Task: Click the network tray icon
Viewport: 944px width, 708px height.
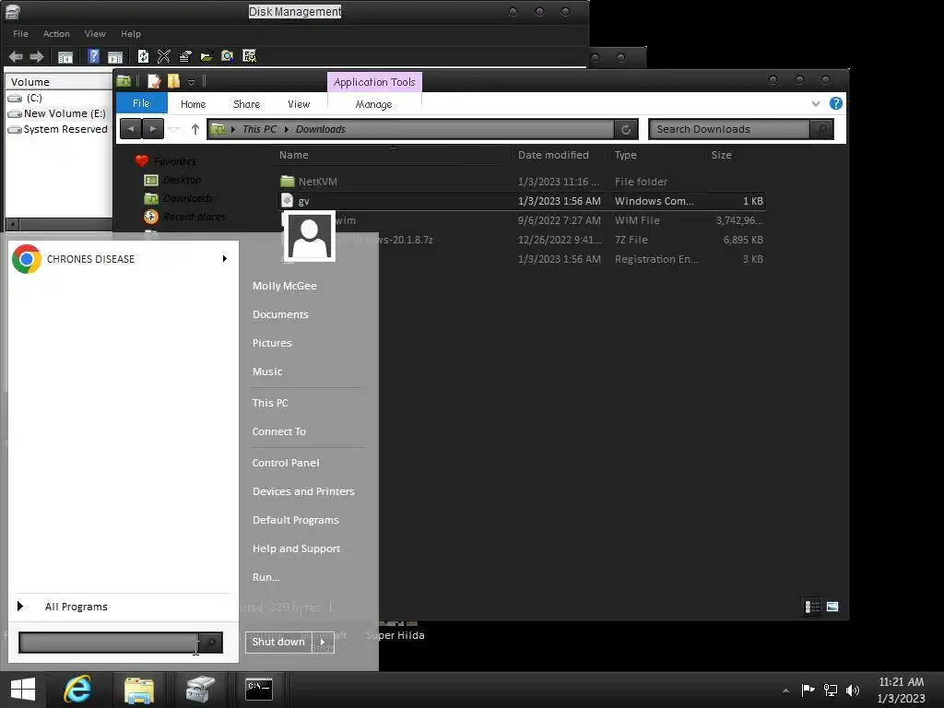Action: pos(831,690)
